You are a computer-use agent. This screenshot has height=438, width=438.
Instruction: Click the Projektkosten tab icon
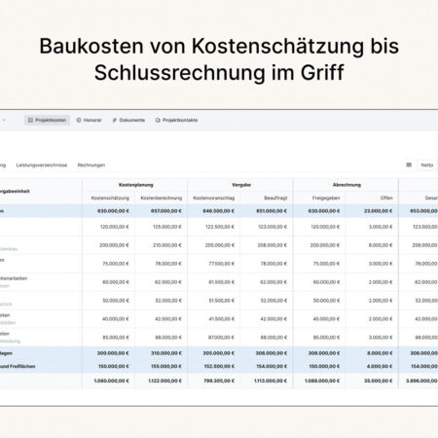[30, 120]
